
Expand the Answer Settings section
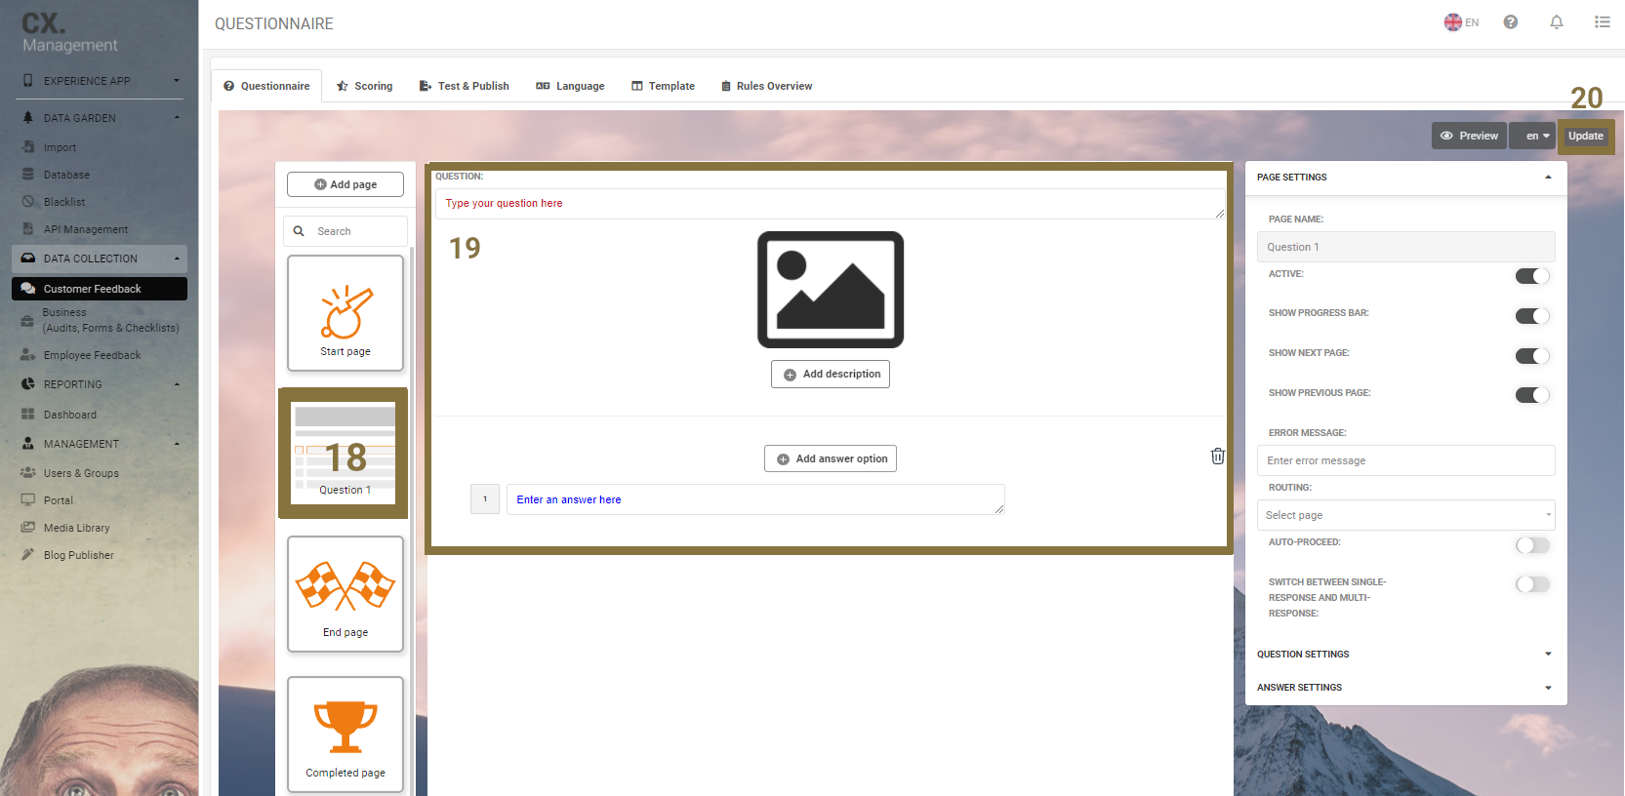pos(1405,688)
